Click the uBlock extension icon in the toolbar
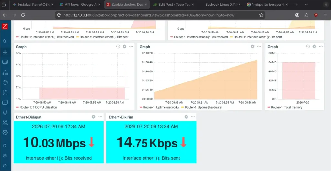This screenshot has height=171, width=331. [316, 15]
